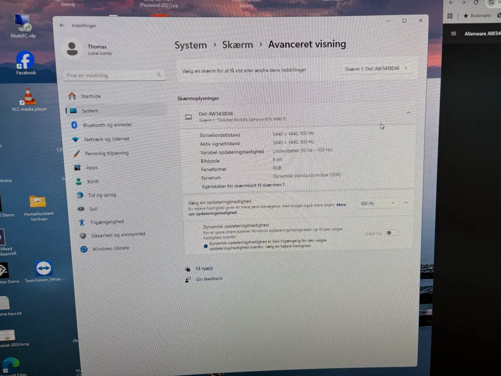Click the Windows Update icon
Viewport: 501px width, 376px height.
coord(84,249)
